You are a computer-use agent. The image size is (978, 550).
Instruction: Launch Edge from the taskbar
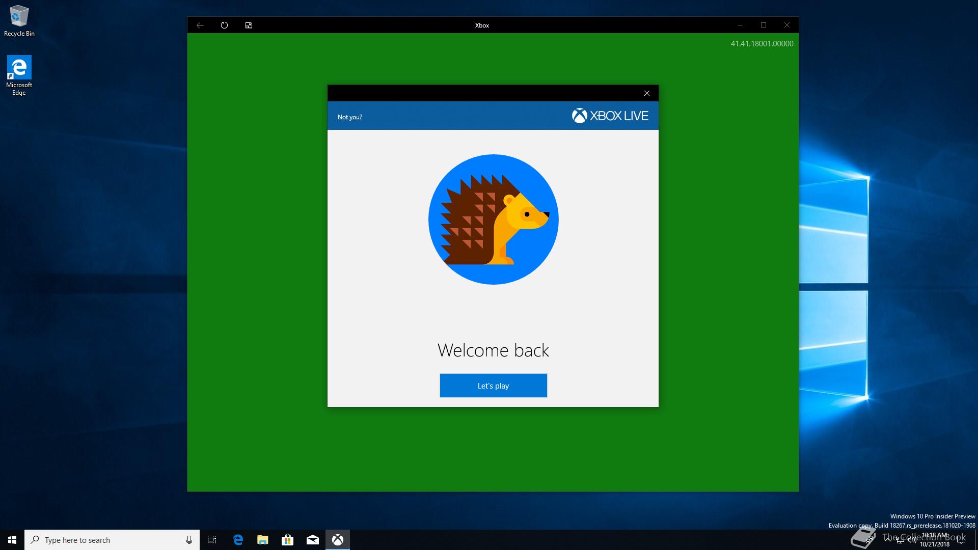(x=238, y=540)
